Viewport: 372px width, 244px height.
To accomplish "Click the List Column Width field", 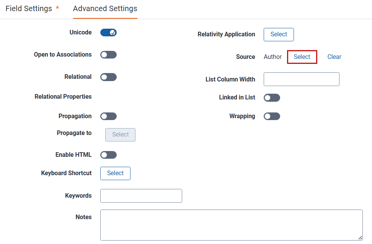I will coord(301,79).
